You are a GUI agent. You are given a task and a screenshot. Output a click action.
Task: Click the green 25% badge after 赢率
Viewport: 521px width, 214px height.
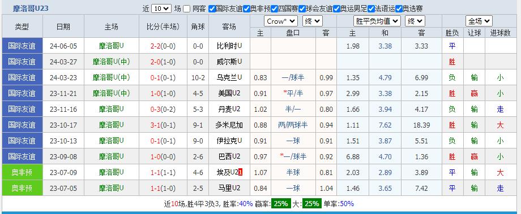pyautogui.click(x=281, y=204)
